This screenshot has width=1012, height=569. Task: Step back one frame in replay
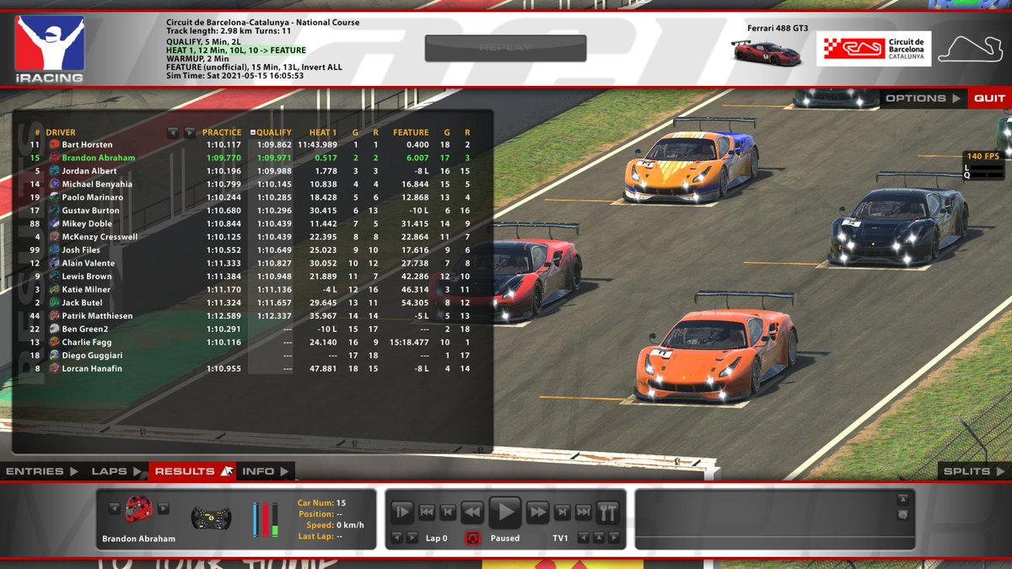click(448, 511)
